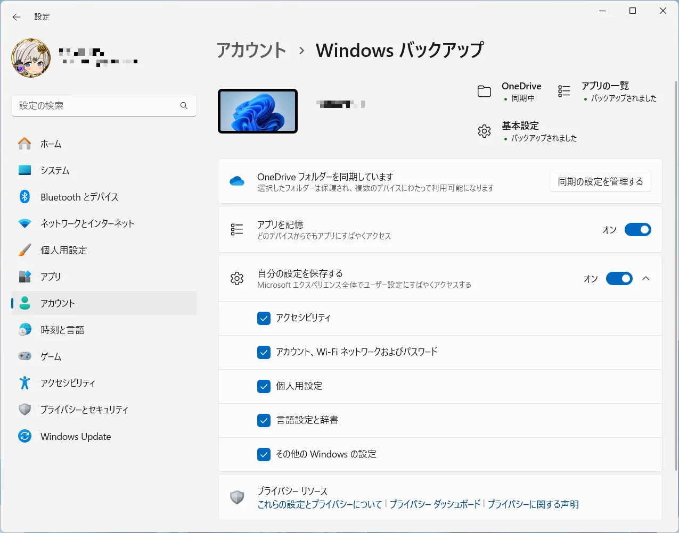Uncheck the アクセシビリティ checkbox
The width and height of the screenshot is (679, 533).
264,318
